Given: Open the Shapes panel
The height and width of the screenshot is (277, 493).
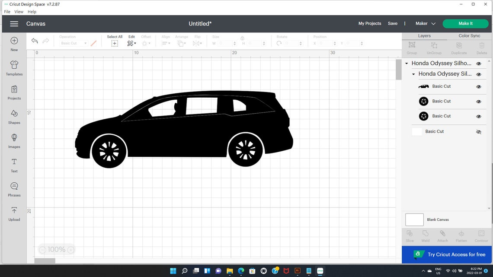Looking at the screenshot, I should [x=14, y=117].
